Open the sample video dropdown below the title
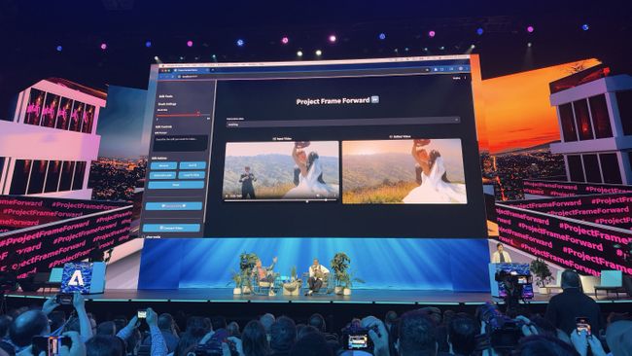Screen dimensions: 632x356 coord(342,123)
